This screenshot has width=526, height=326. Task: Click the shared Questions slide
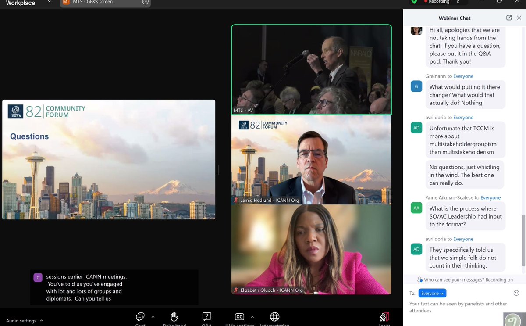(109, 160)
